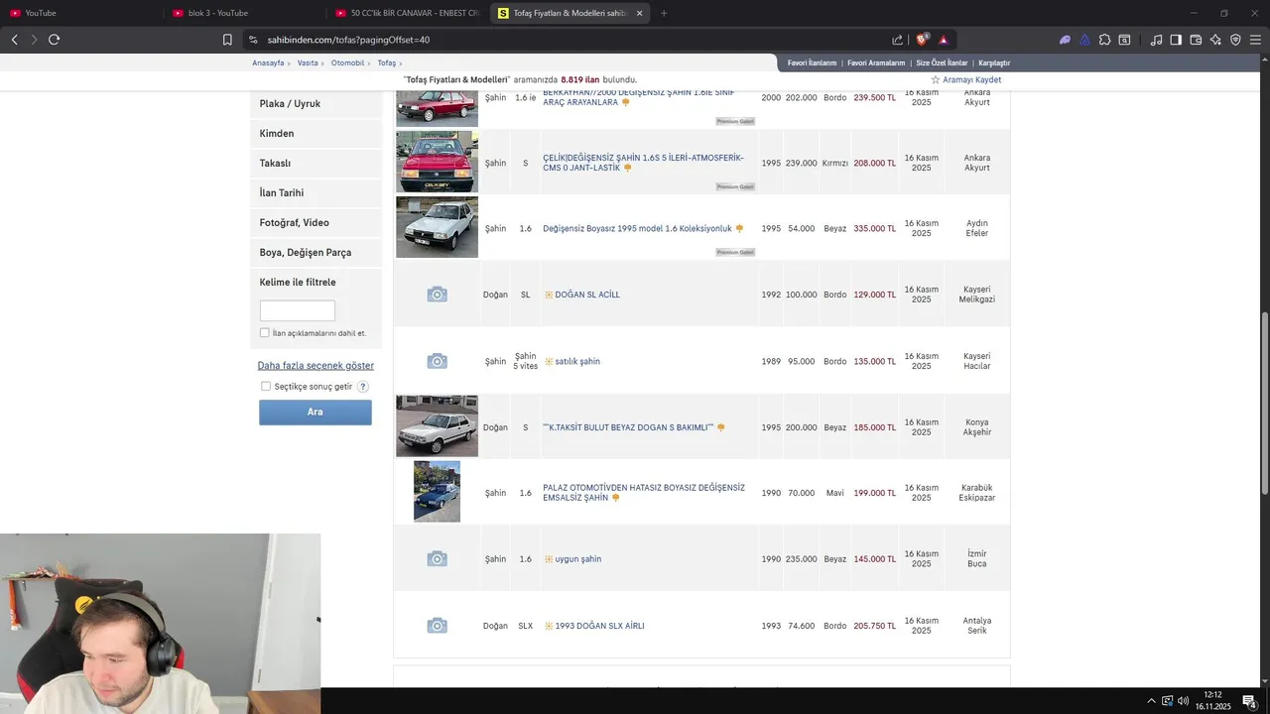Open Size Özel İlanlar menu item
This screenshot has height=714, width=1270.
tap(942, 62)
